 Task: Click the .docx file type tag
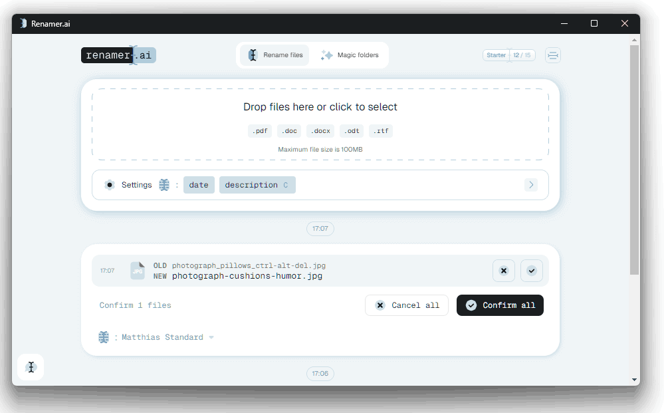320,131
